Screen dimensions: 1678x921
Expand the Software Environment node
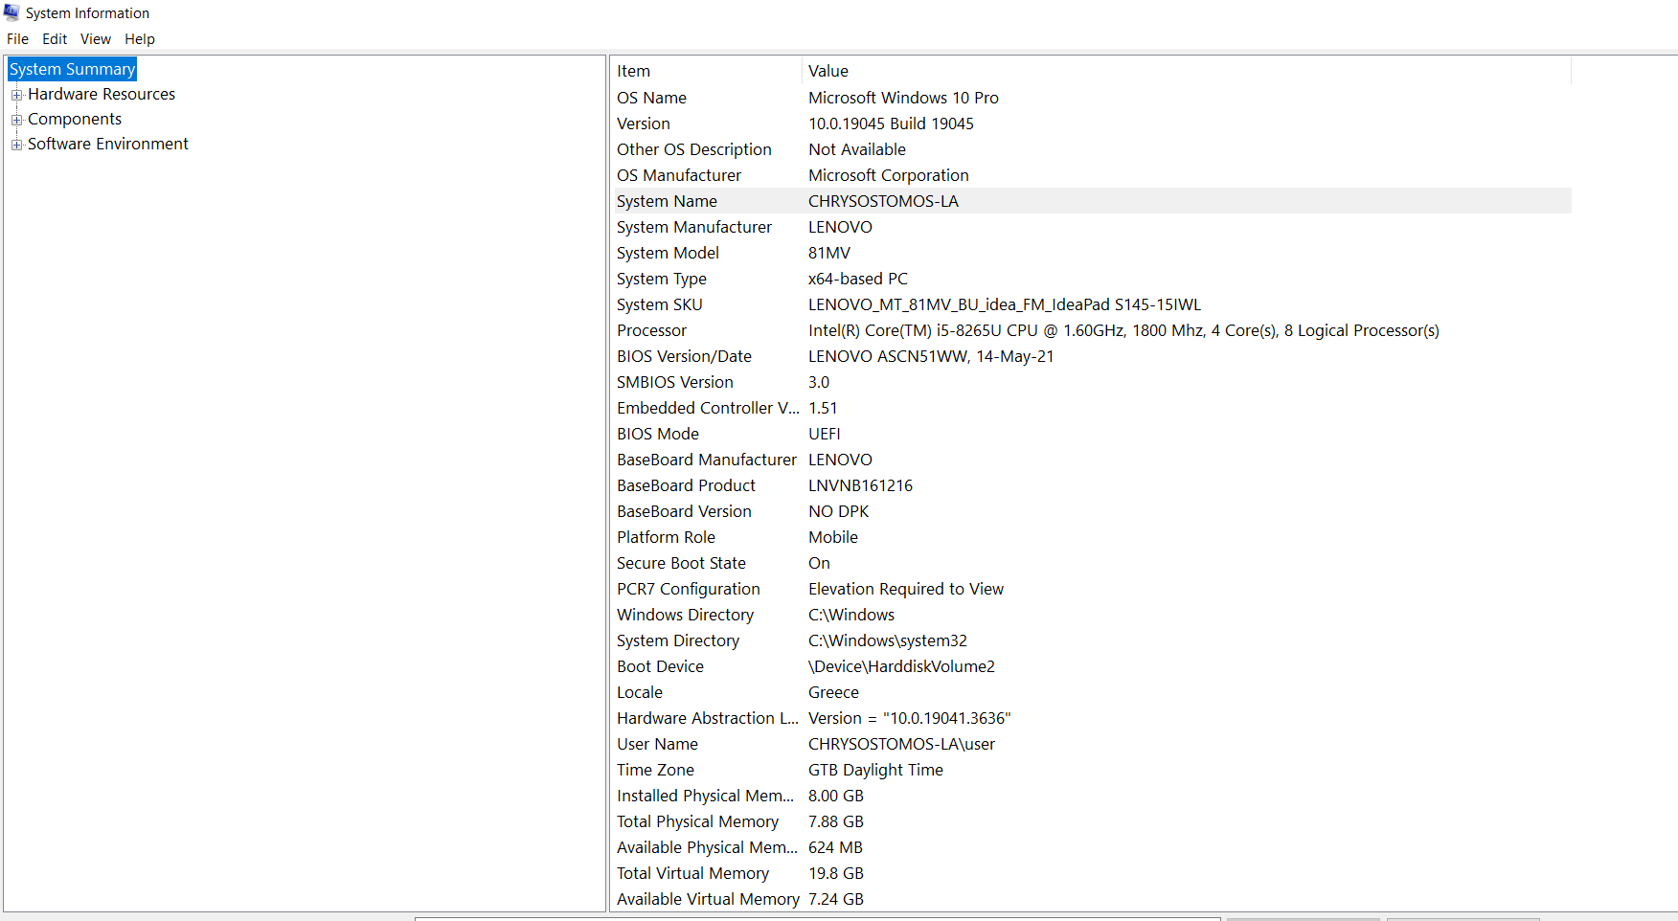coord(16,145)
